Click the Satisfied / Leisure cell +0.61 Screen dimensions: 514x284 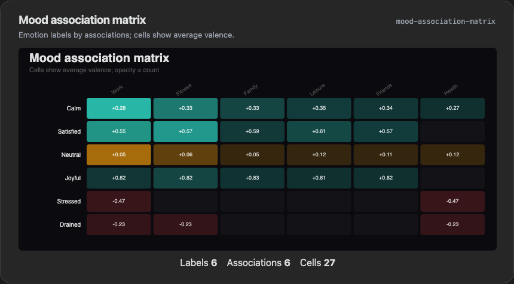pyautogui.click(x=319, y=131)
